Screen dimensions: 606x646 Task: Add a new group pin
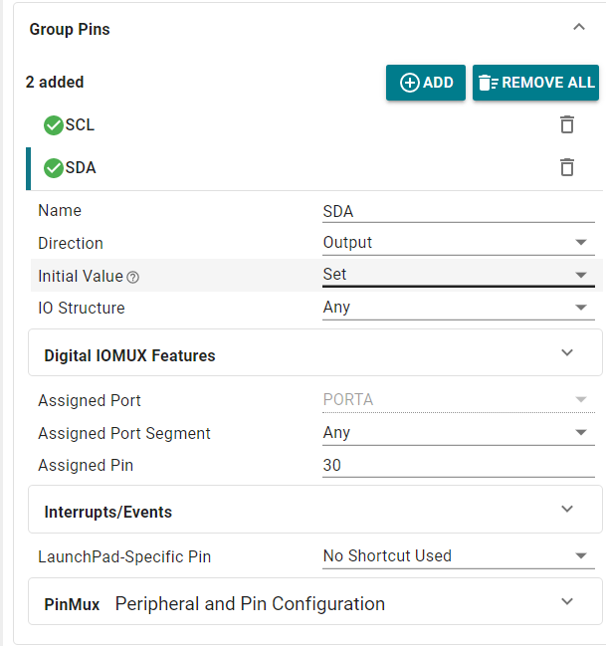point(426,83)
